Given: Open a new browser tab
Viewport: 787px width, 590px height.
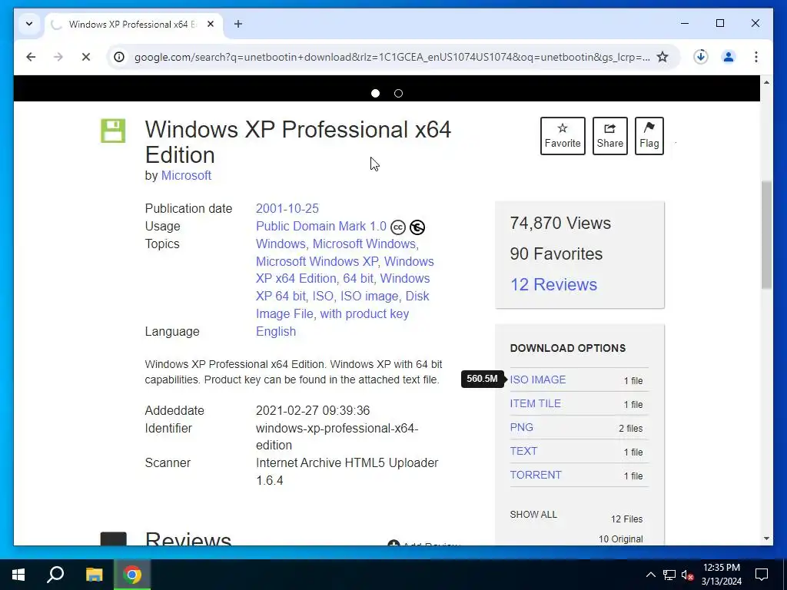Looking at the screenshot, I should 238,24.
